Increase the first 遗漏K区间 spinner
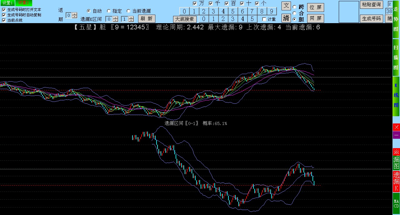The height and width of the screenshot is (215, 400). pyautogui.click(x=116, y=17)
